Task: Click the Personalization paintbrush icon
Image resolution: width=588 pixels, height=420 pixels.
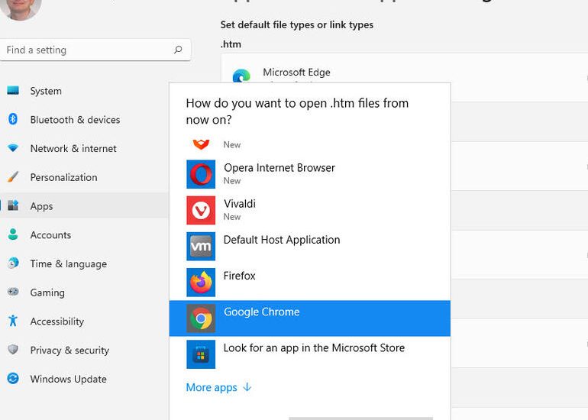Action: pyautogui.click(x=13, y=176)
